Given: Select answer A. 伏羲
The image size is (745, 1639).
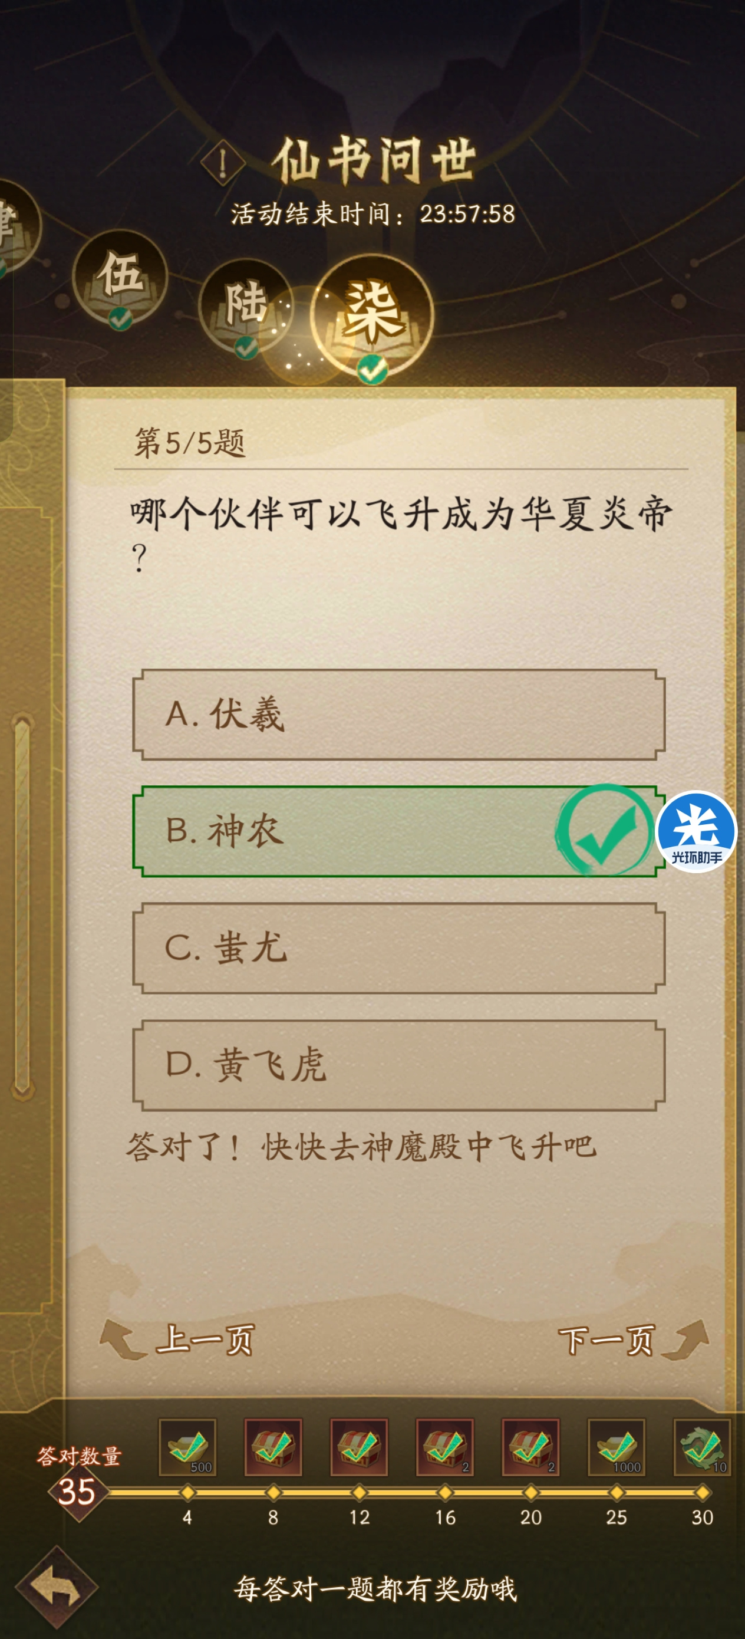Looking at the screenshot, I should (x=399, y=715).
